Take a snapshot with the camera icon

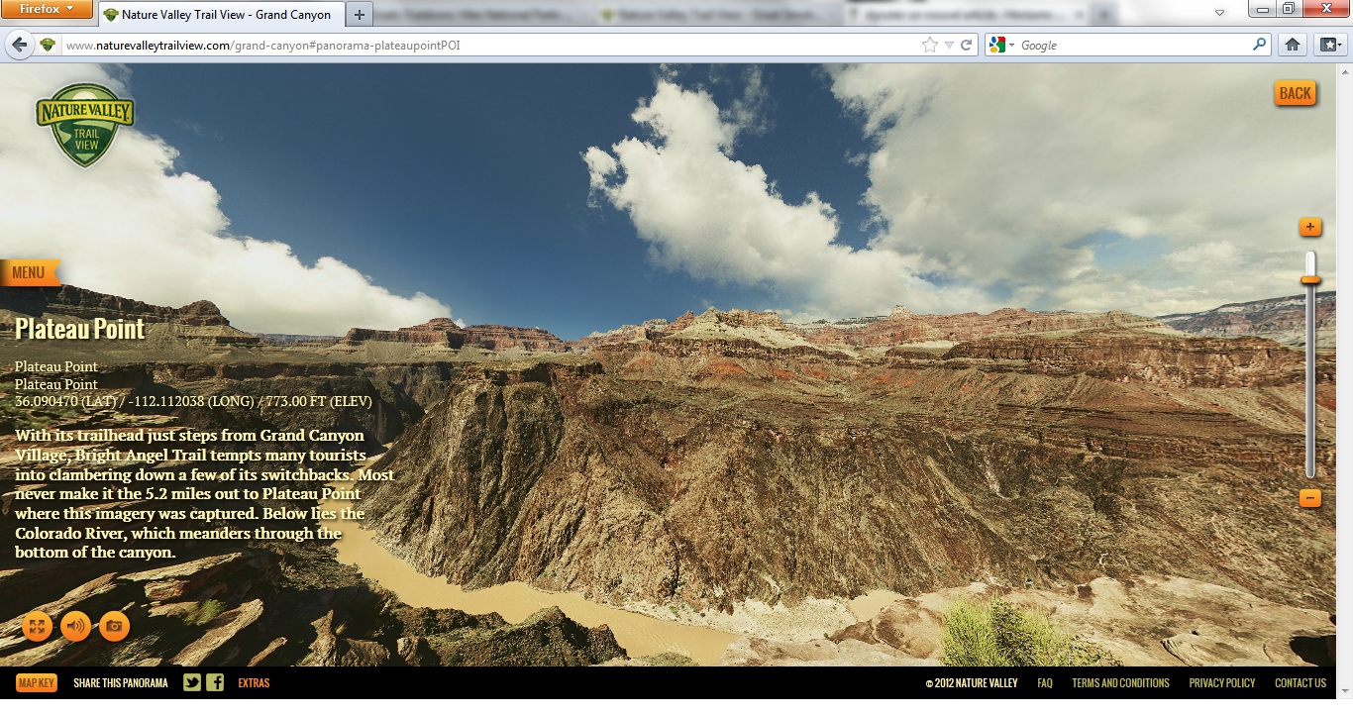click(x=114, y=626)
